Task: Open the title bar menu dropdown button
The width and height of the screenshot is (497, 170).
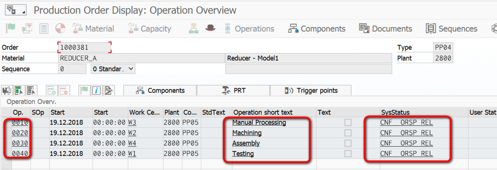Action: pyautogui.click(x=16, y=10)
